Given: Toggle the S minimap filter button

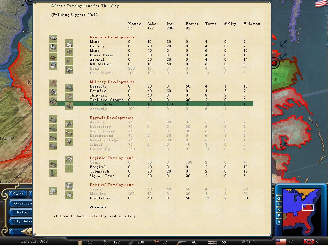Looking at the screenshot, I should [279, 210].
